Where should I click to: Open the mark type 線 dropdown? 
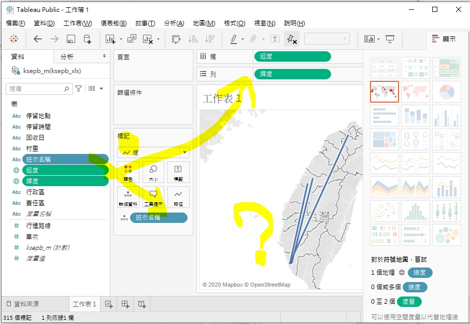pyautogui.click(x=153, y=152)
